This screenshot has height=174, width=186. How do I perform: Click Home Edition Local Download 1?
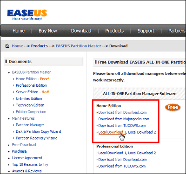112,132
